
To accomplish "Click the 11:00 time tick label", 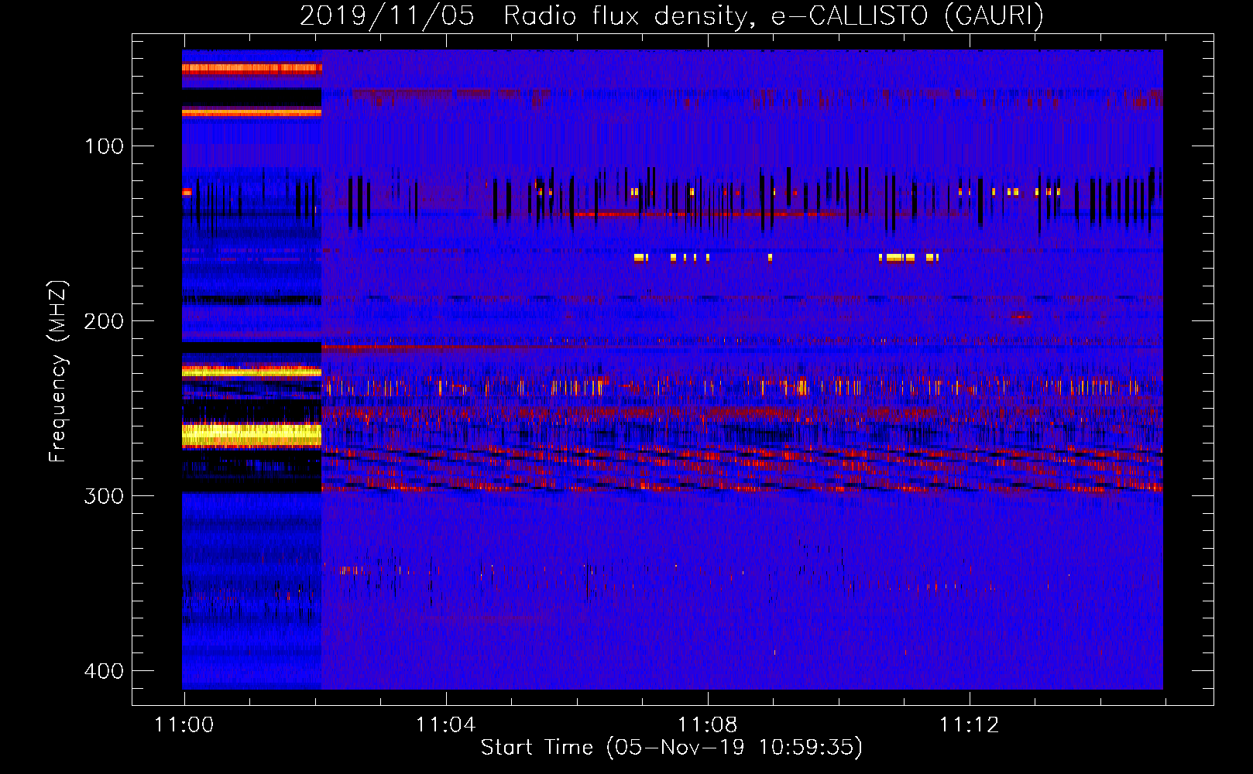I will (184, 725).
